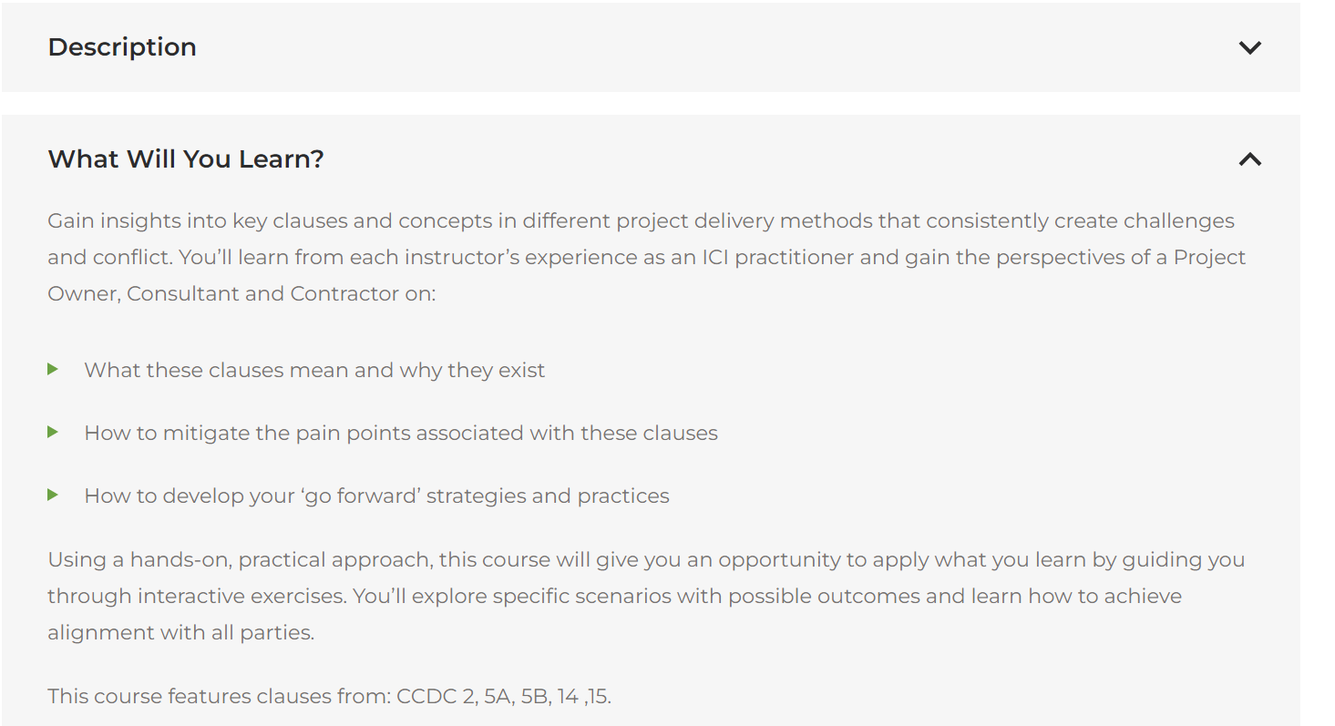
Task: Click 'alignment with all parties' text
Action: (180, 633)
